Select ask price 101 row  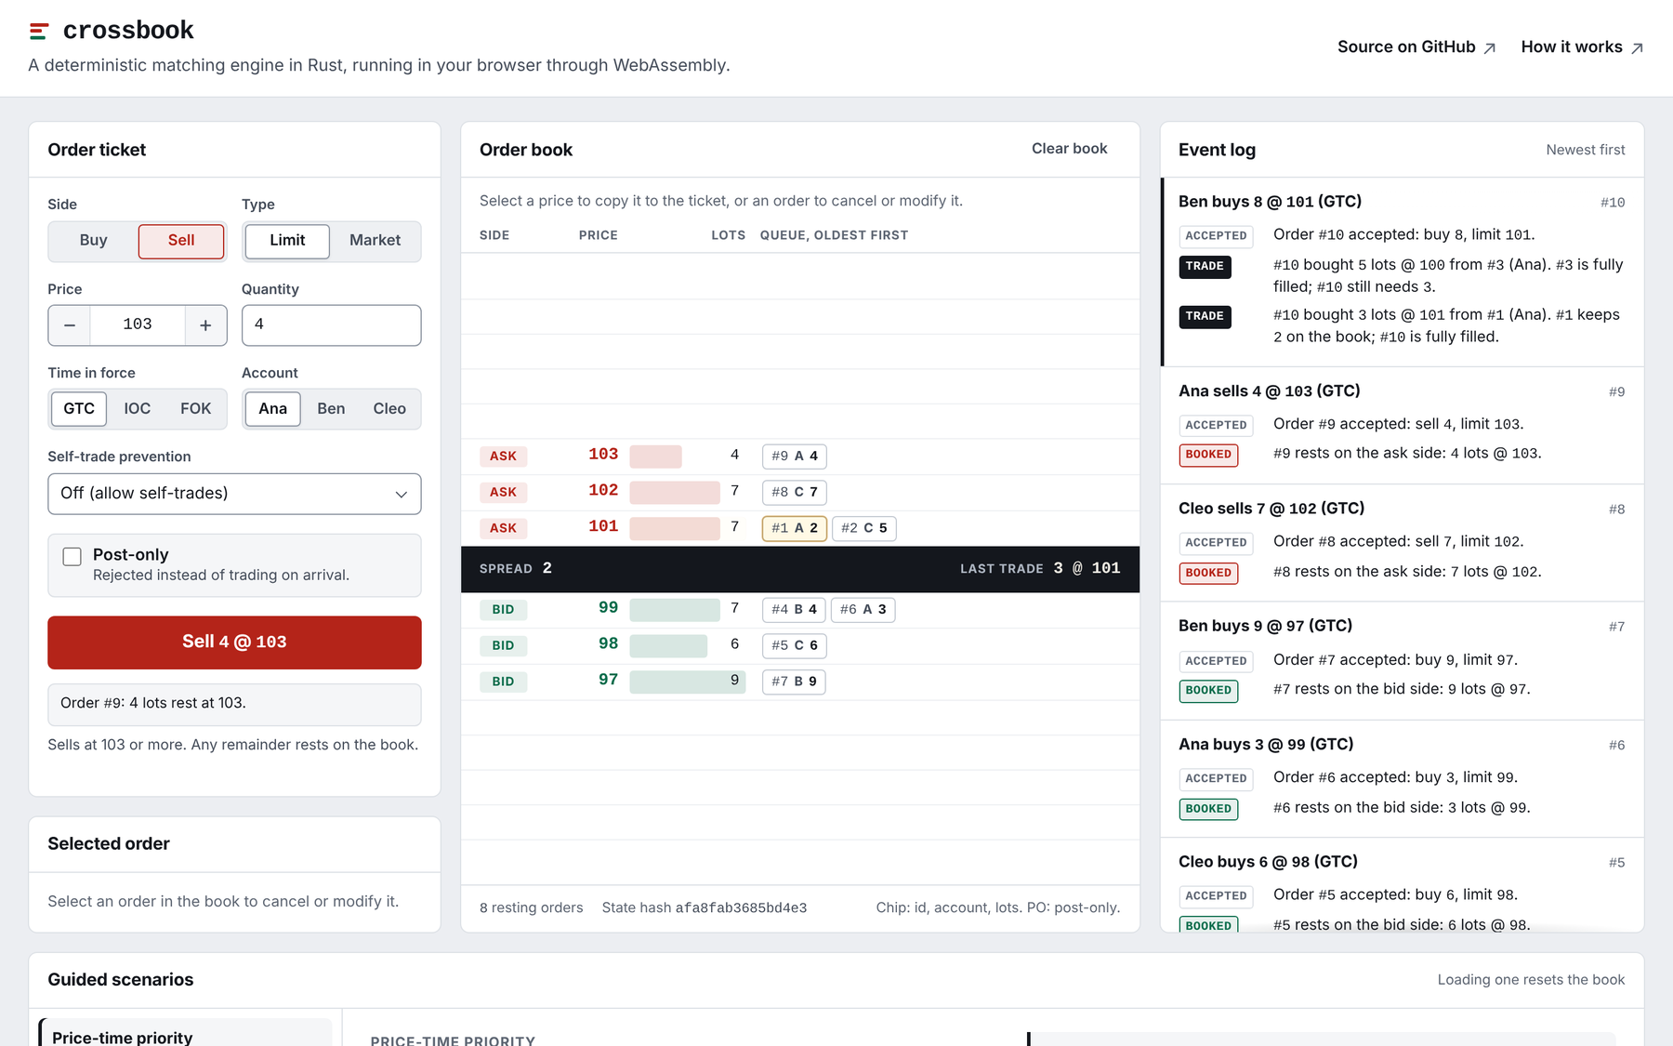point(800,528)
